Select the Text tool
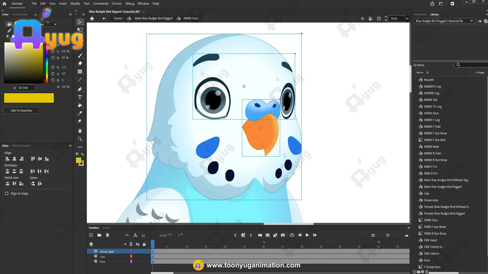Screen dimensions: 488x274 tap(80, 97)
